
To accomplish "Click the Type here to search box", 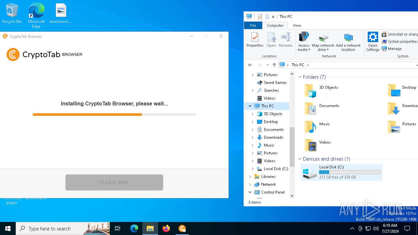I will tap(63, 228).
